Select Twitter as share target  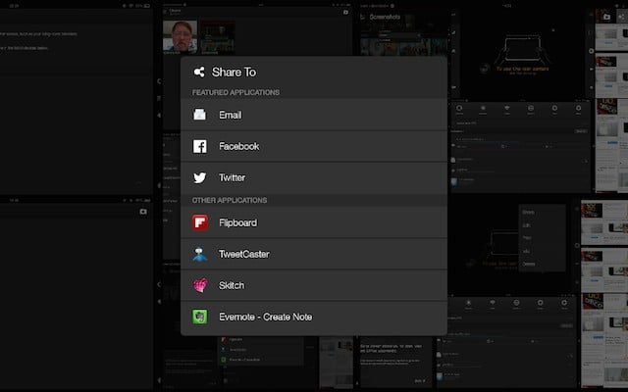pos(314,177)
